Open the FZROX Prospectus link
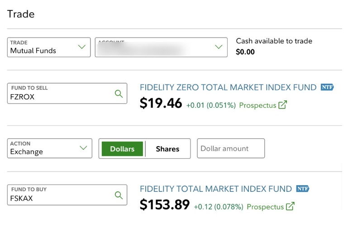This screenshot has width=362, height=229. pyautogui.click(x=257, y=105)
